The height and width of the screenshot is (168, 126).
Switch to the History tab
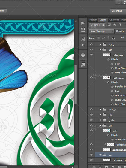[x=93, y=20]
